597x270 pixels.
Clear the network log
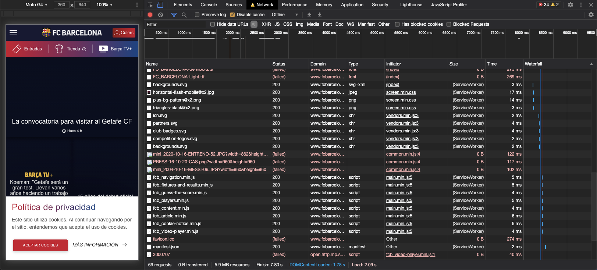(x=160, y=15)
